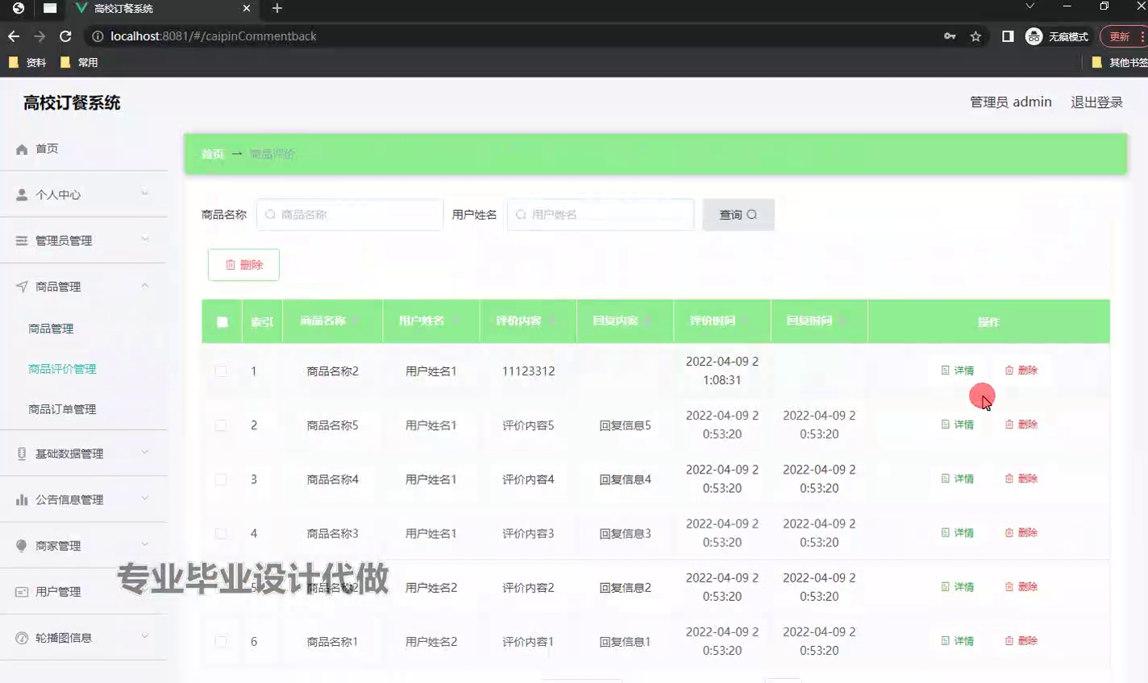Open the browser tab search dropdown arrow
This screenshot has width=1148, height=683.
[1029, 6]
